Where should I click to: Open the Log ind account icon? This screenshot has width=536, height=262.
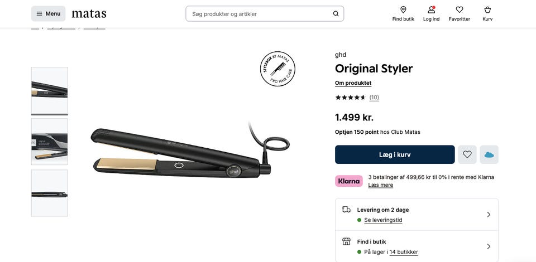pyautogui.click(x=431, y=10)
